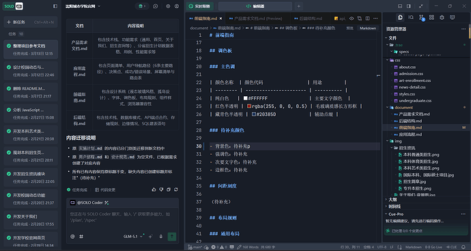Open the chat history bubble icon

(156, 6)
